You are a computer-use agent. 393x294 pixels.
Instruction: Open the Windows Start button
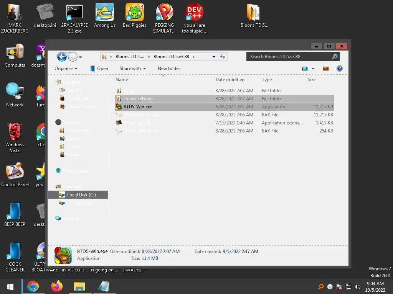point(10,286)
